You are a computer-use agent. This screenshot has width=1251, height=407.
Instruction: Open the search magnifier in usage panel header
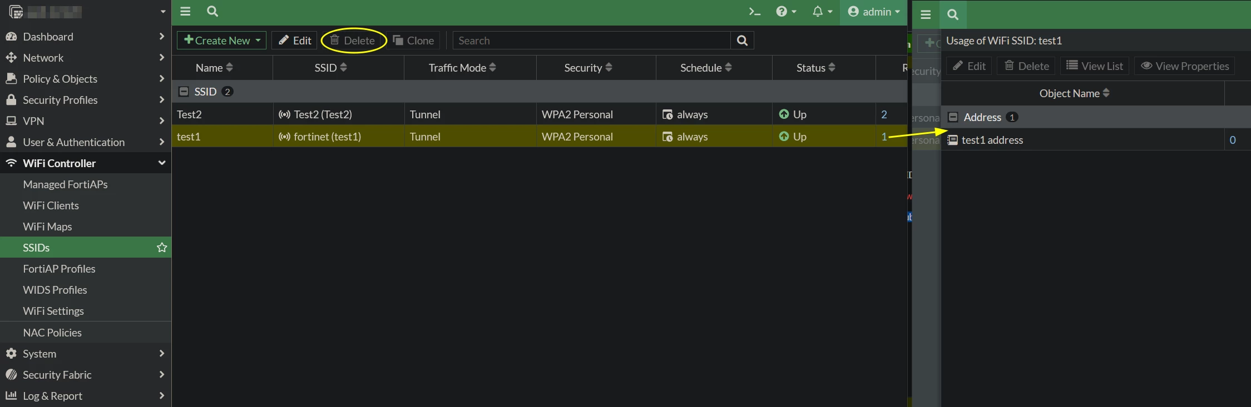point(953,15)
